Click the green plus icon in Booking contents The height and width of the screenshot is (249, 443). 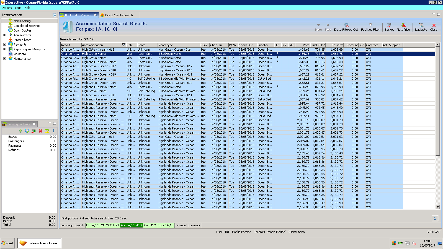[x=20, y=131]
